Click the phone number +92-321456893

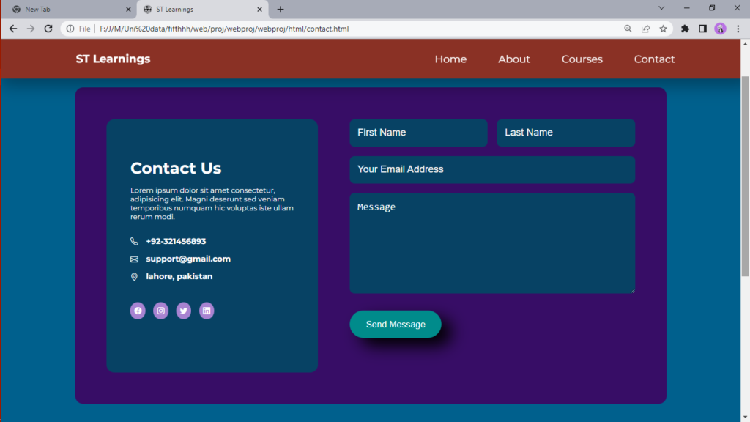[x=176, y=241]
